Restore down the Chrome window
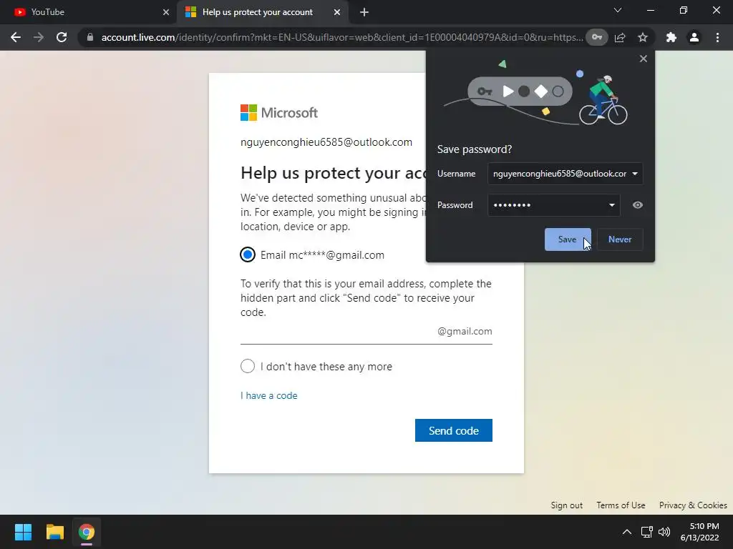This screenshot has width=733, height=549. (x=684, y=10)
